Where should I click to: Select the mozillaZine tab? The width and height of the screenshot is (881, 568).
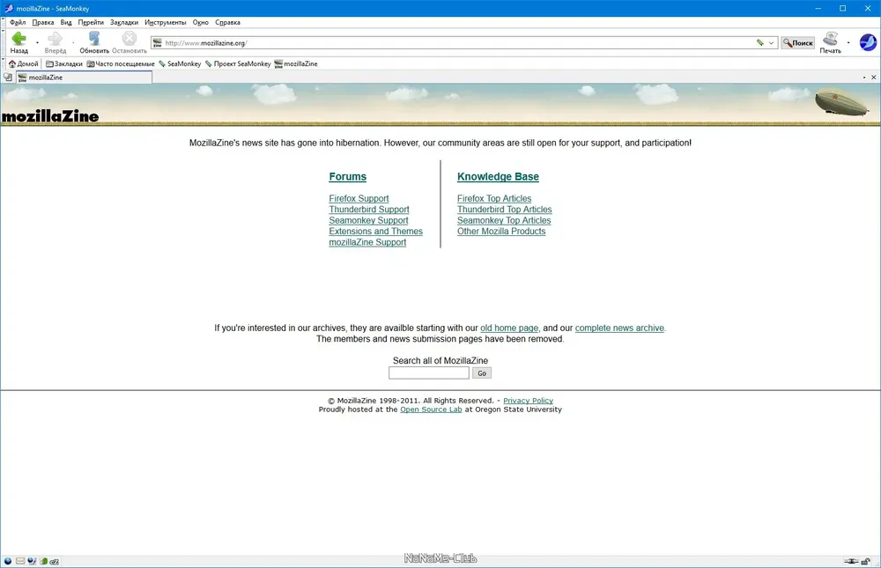pyautogui.click(x=85, y=77)
